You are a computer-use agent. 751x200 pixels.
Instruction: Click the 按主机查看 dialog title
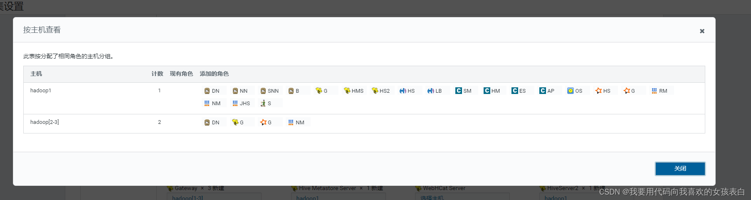point(42,30)
